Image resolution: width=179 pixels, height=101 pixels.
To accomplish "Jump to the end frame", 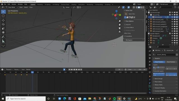I will tap(81, 70).
